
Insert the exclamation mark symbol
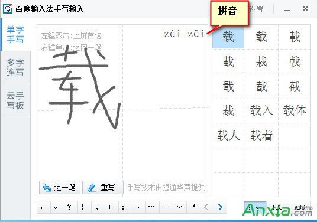click(82, 207)
